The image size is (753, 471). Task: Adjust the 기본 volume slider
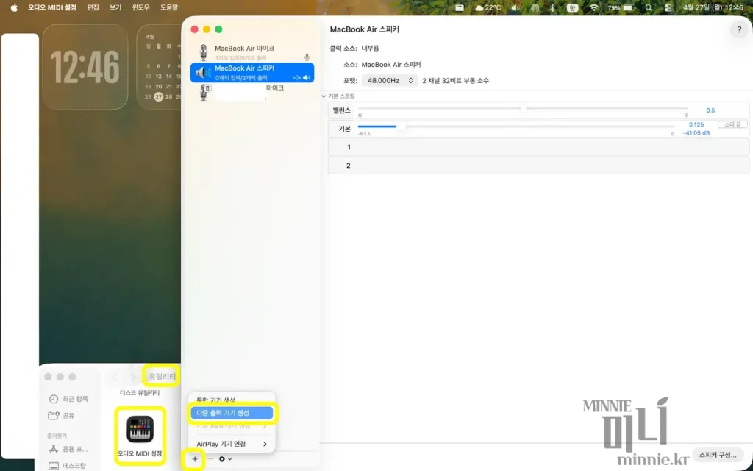click(515, 127)
